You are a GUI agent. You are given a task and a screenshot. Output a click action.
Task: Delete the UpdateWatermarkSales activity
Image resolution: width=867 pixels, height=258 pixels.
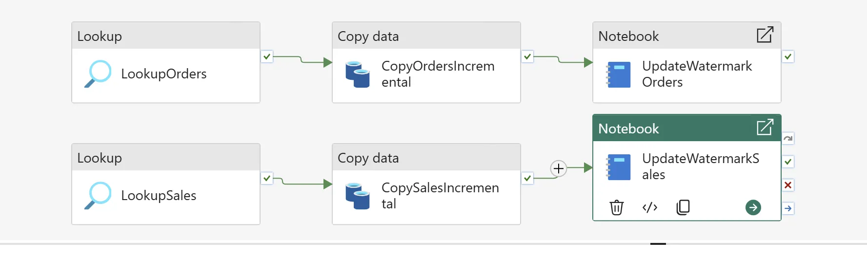[x=617, y=207]
